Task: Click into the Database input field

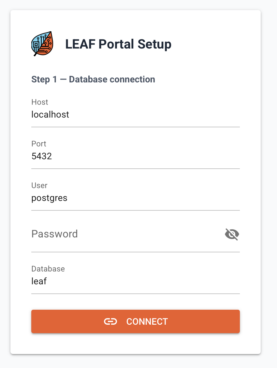Action: [135, 281]
